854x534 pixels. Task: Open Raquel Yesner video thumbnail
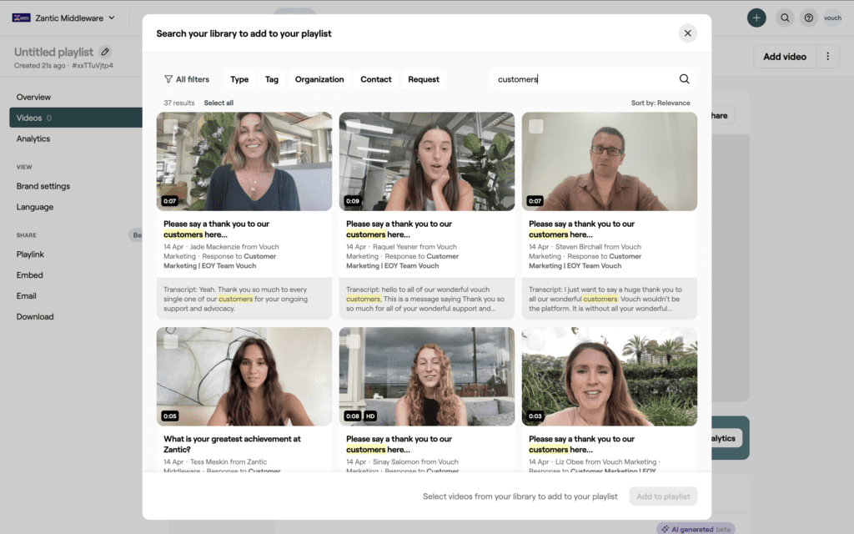tap(426, 161)
